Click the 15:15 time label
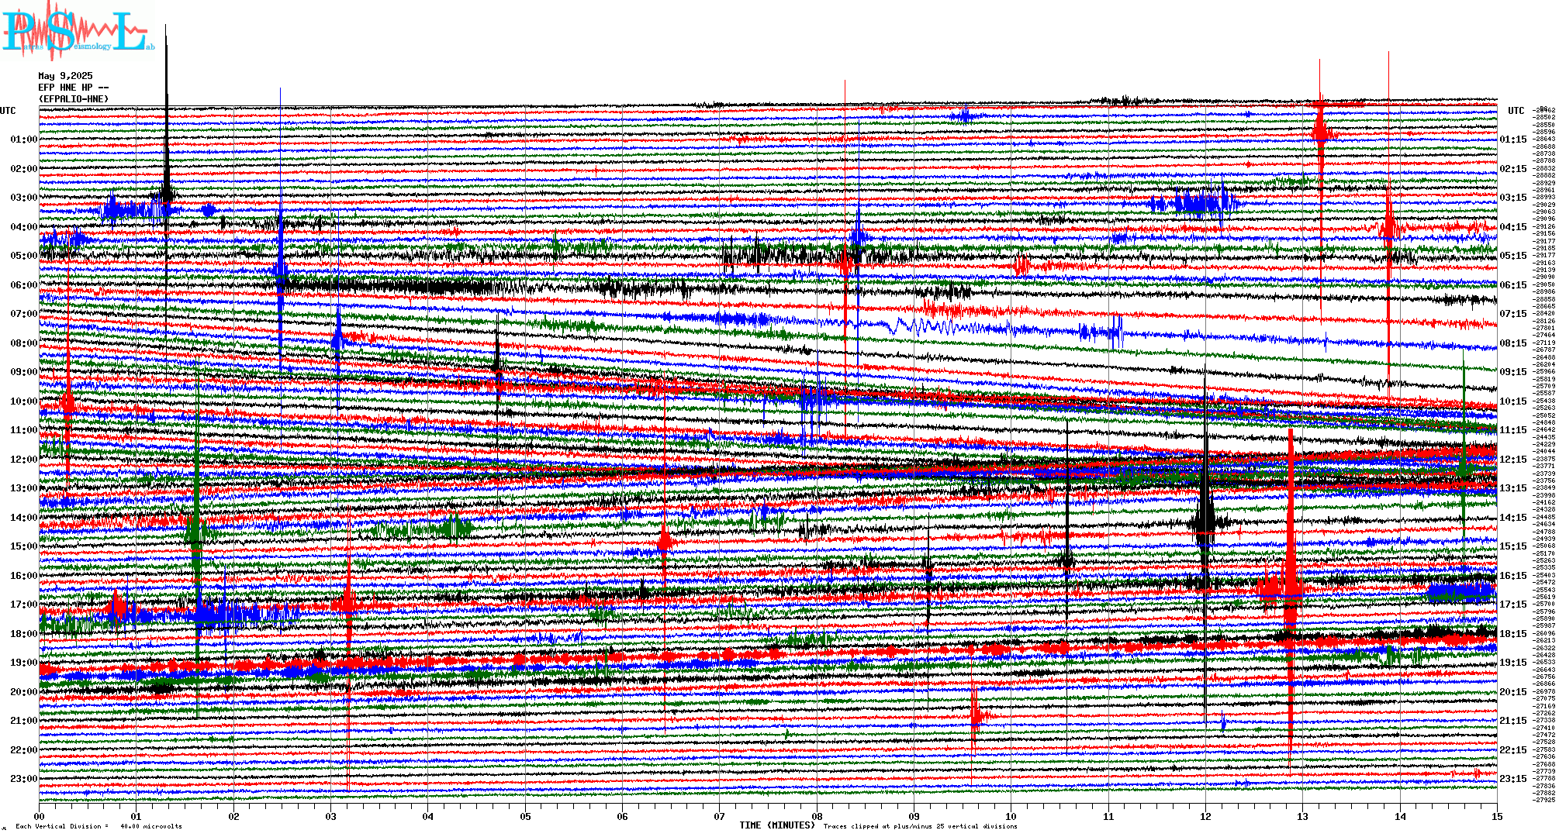Viewport: 1559px width, 837px height. tap(1513, 546)
